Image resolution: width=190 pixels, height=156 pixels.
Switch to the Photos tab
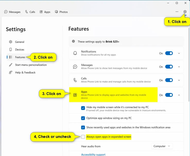[x=61, y=12]
